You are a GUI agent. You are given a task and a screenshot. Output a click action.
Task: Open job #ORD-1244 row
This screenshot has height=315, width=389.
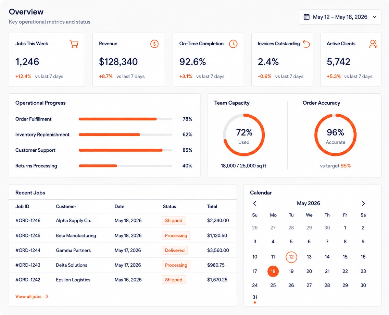click(x=123, y=250)
